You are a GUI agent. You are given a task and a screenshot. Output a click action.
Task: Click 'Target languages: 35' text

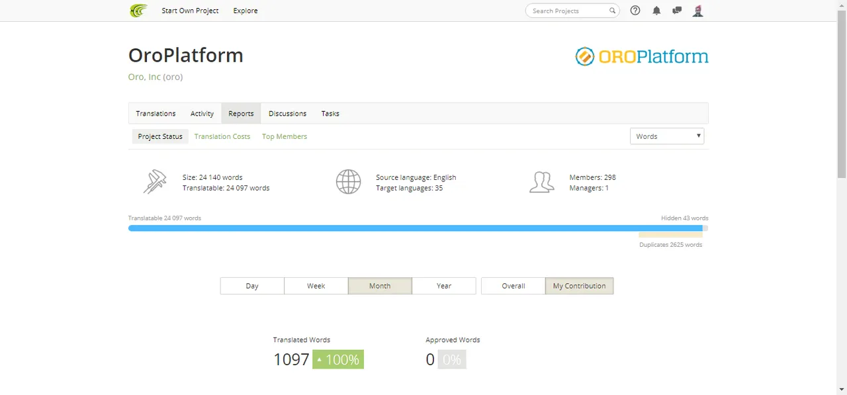[410, 188]
